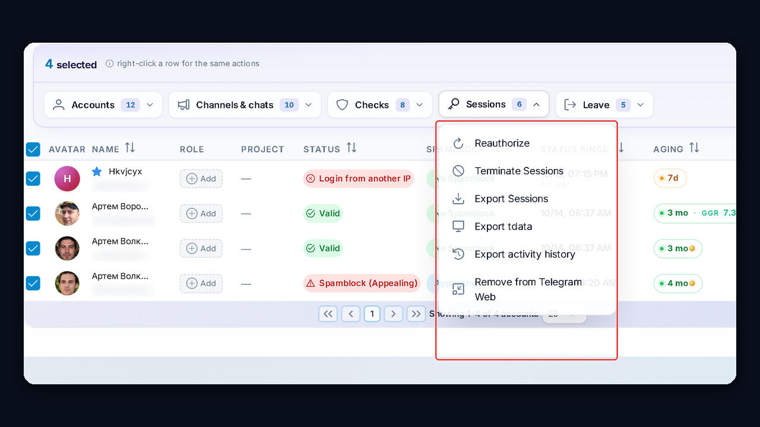Image resolution: width=760 pixels, height=427 pixels.
Task: Click the Project column header
Action: pyautogui.click(x=262, y=149)
